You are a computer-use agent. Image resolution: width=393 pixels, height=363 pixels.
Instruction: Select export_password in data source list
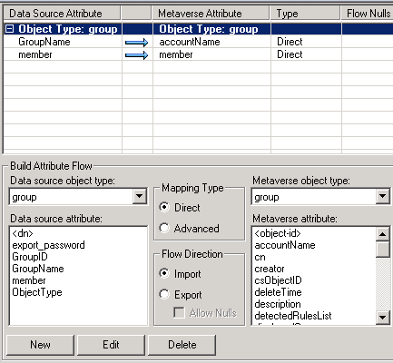click(48, 245)
